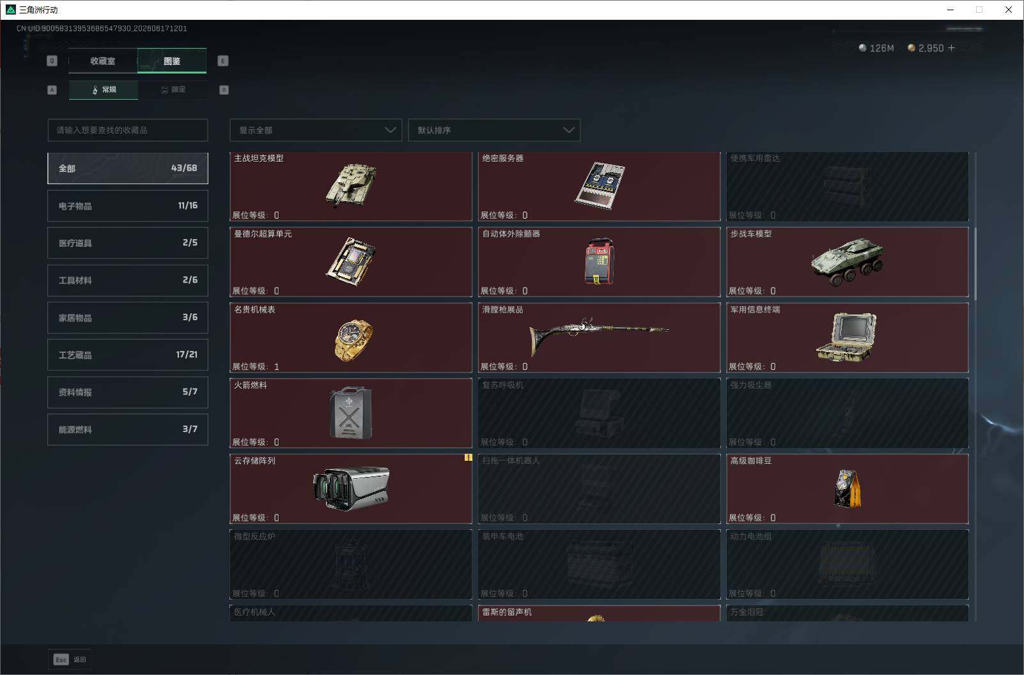Screen dimensions: 1024x675
Task: Open the 图鉴 tab
Action: pyautogui.click(x=172, y=61)
